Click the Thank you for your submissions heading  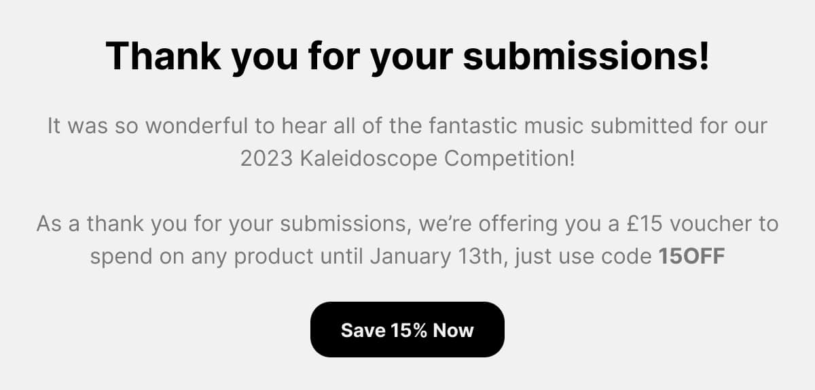pyautogui.click(x=407, y=57)
